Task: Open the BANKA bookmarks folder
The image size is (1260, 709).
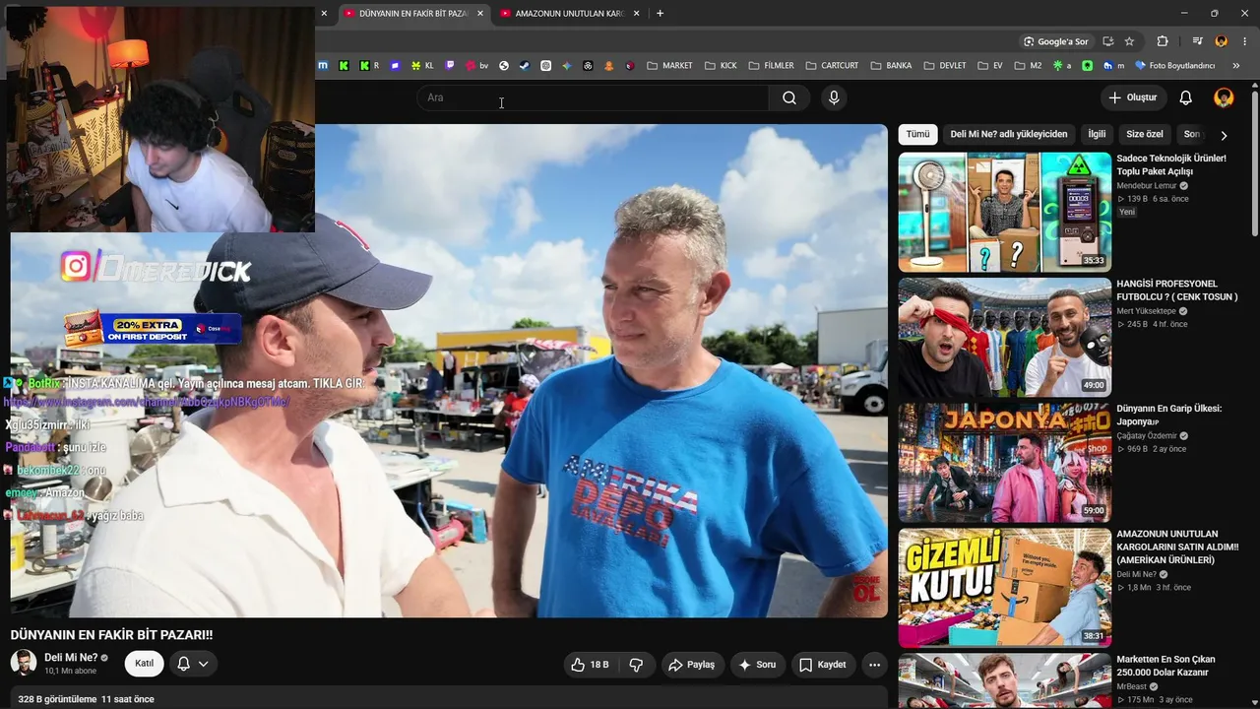Action: [x=890, y=66]
